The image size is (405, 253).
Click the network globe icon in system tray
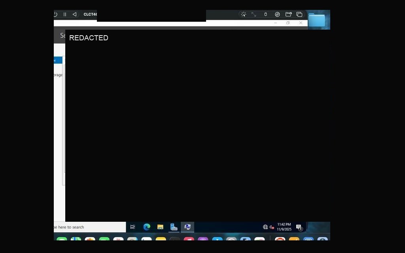point(265,227)
